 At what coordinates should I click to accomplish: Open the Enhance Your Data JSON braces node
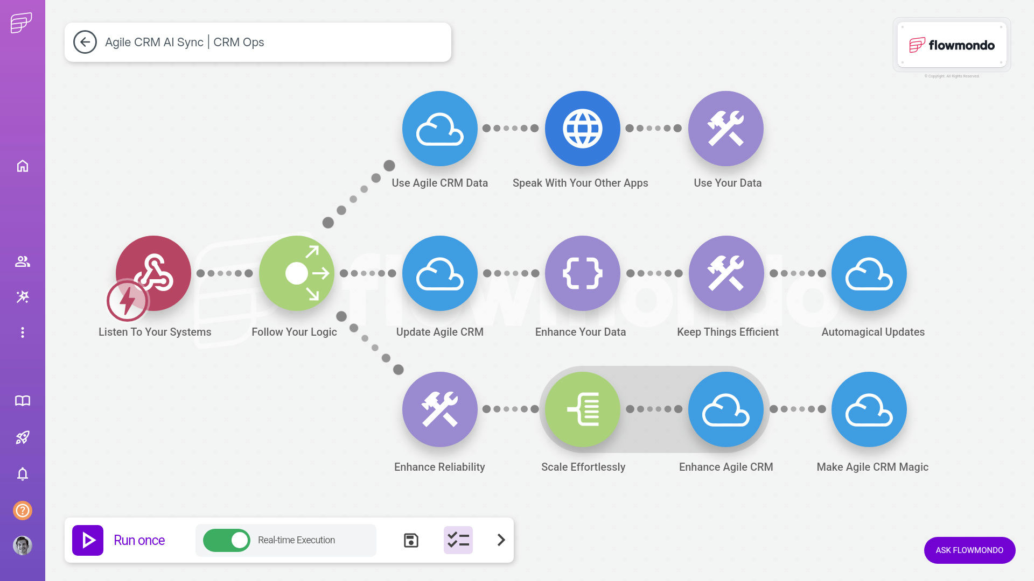pos(582,273)
